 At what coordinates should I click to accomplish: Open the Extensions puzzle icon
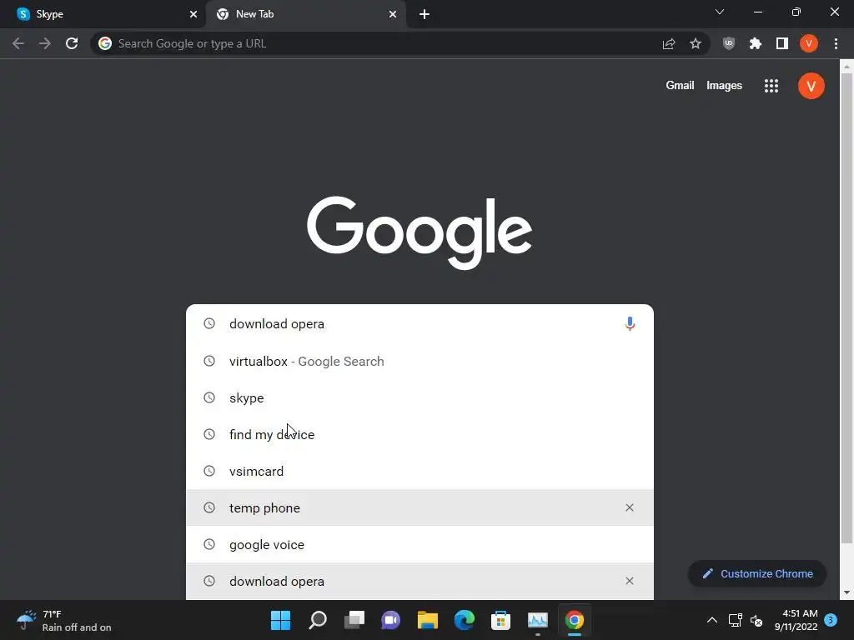[756, 43]
